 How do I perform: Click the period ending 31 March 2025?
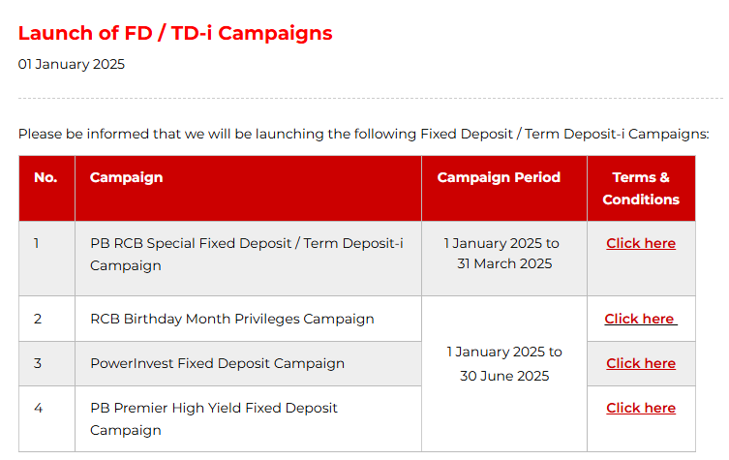pyautogui.click(x=503, y=254)
